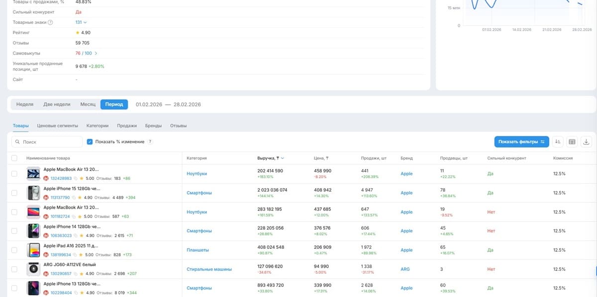Toggle sort arrow on Выручка column
The image size is (597, 297).
[x=283, y=158]
